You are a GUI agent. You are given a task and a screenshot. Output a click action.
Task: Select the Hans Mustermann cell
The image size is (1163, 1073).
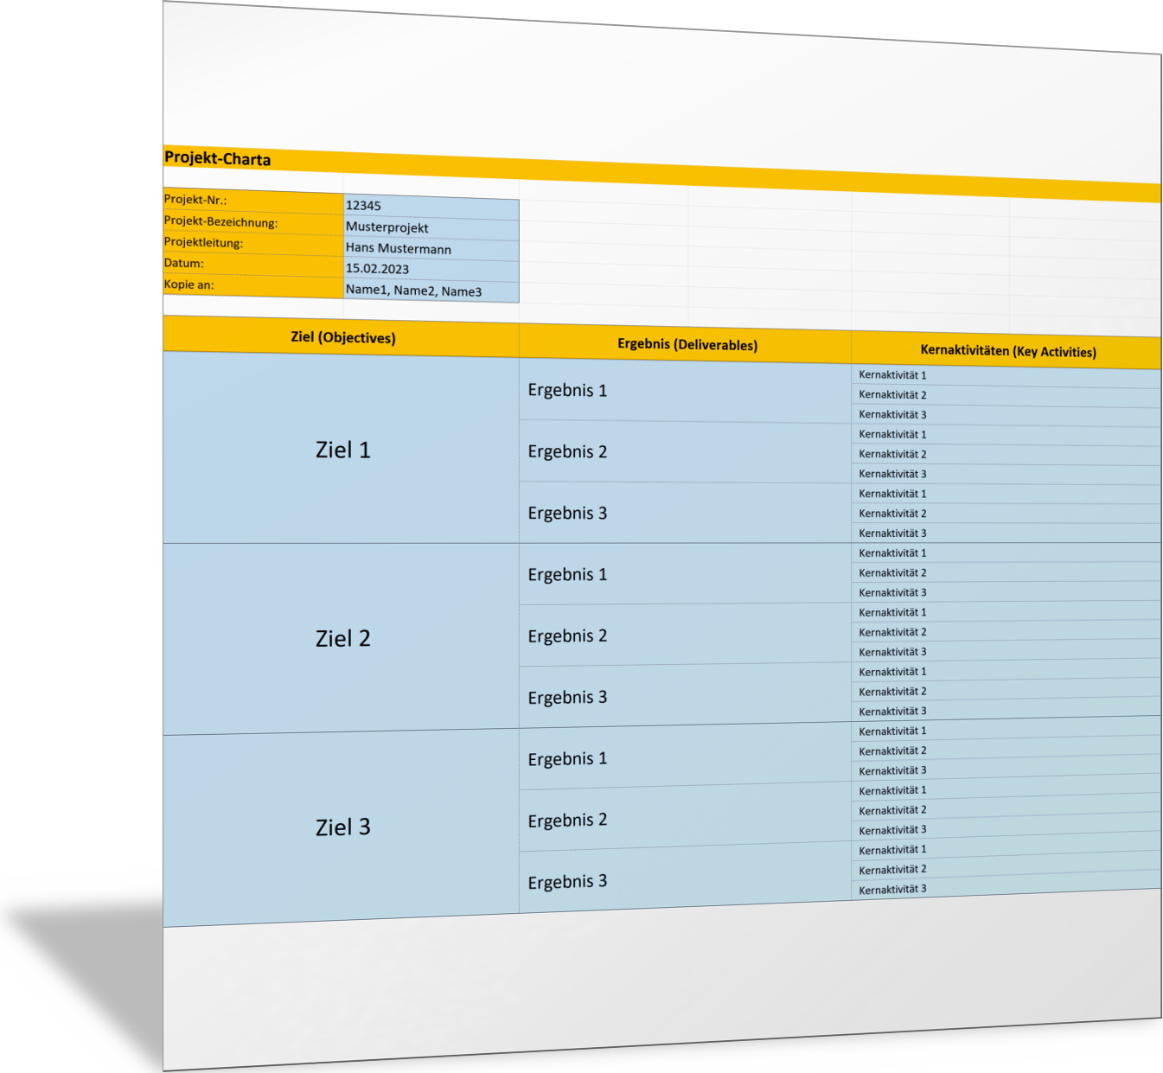click(x=431, y=249)
